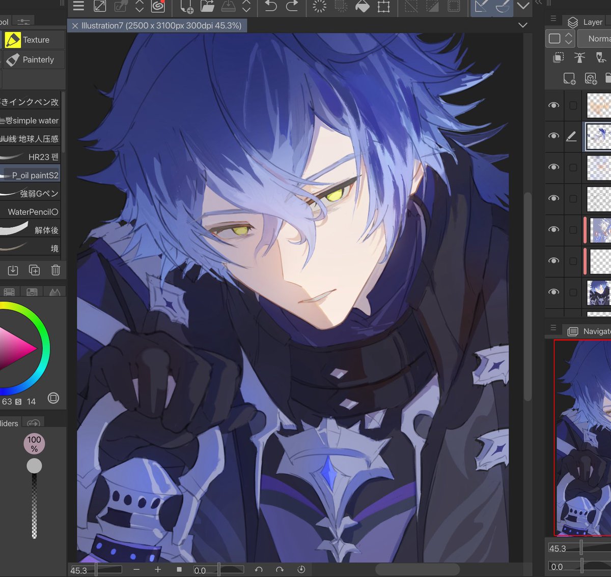Hide the layer with the character thumbnail
The image size is (611, 577).
pyautogui.click(x=553, y=292)
